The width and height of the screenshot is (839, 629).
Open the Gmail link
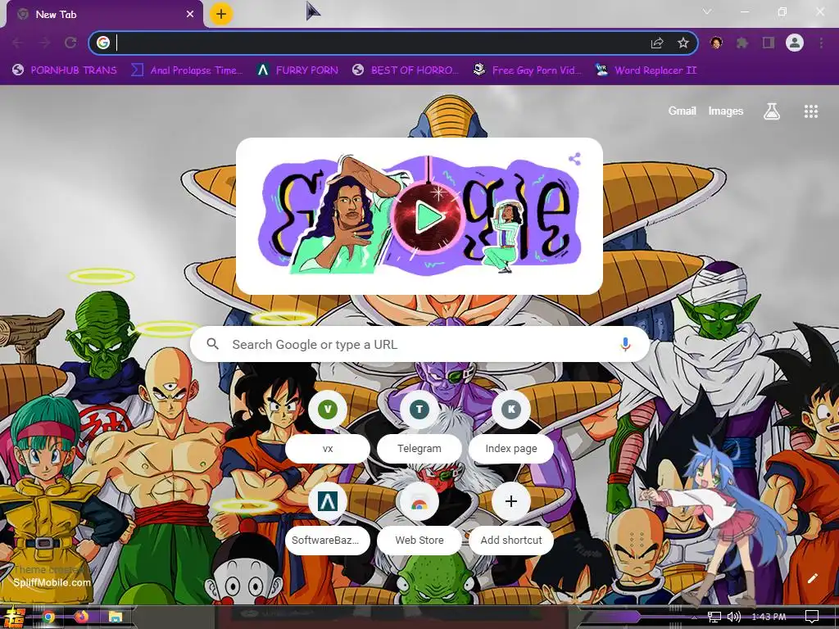pyautogui.click(x=682, y=111)
